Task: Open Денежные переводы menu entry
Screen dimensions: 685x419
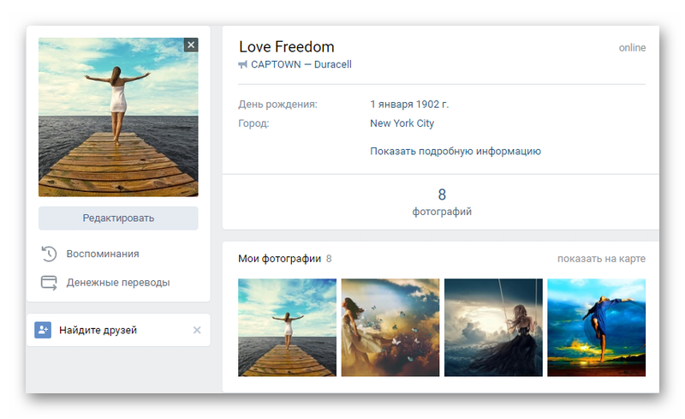Action: point(118,283)
